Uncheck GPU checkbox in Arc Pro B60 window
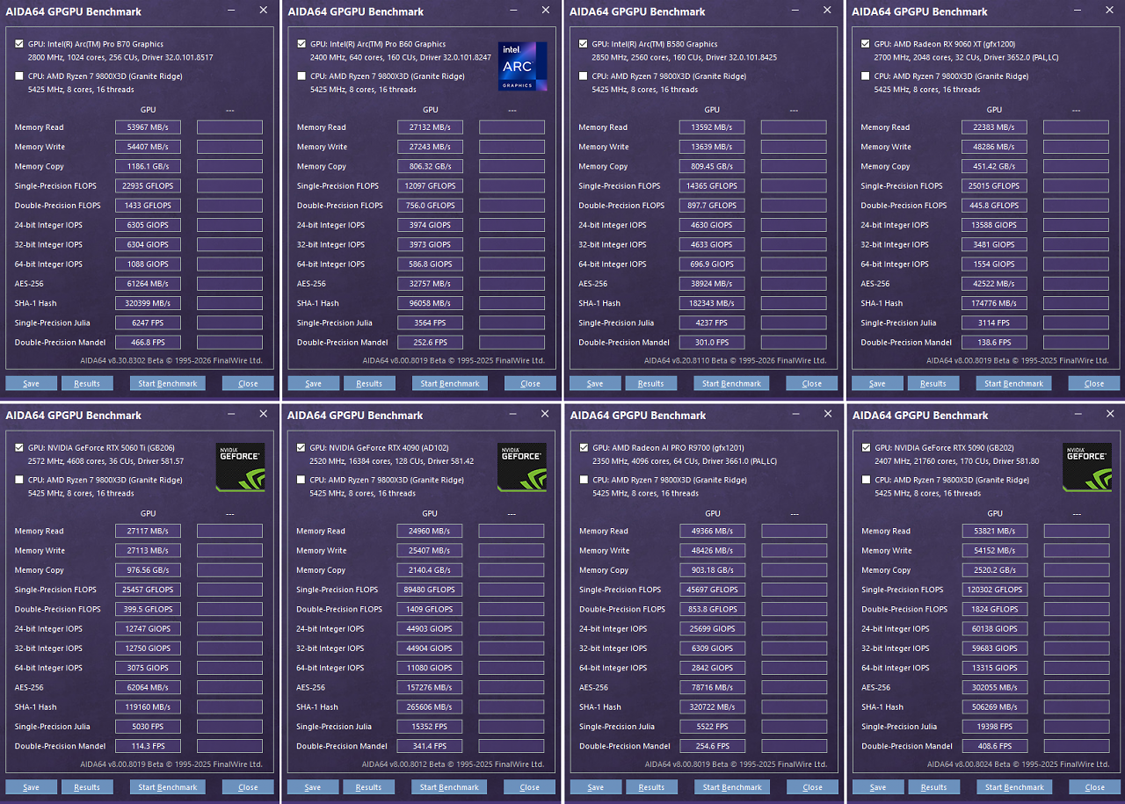The height and width of the screenshot is (804, 1125). coord(302,43)
